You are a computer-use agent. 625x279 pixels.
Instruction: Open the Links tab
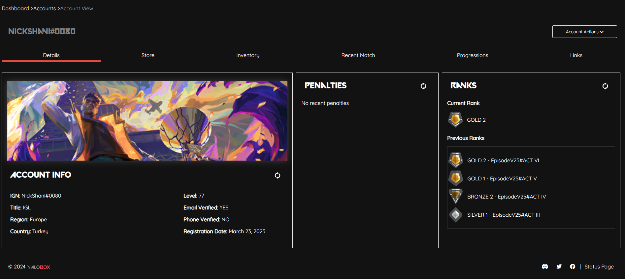pos(576,55)
